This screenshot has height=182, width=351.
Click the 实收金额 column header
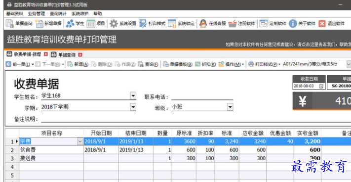[308, 133]
